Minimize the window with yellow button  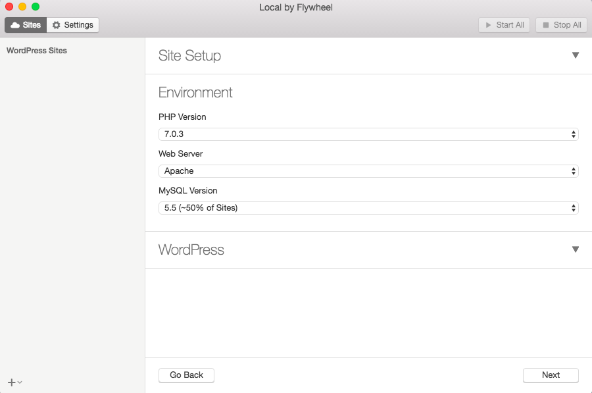(x=22, y=7)
